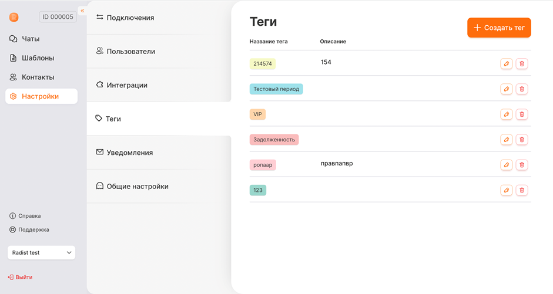Viewport: 553px width, 294px height.
Task: Open Подключения settings tab
Action: coord(159,18)
